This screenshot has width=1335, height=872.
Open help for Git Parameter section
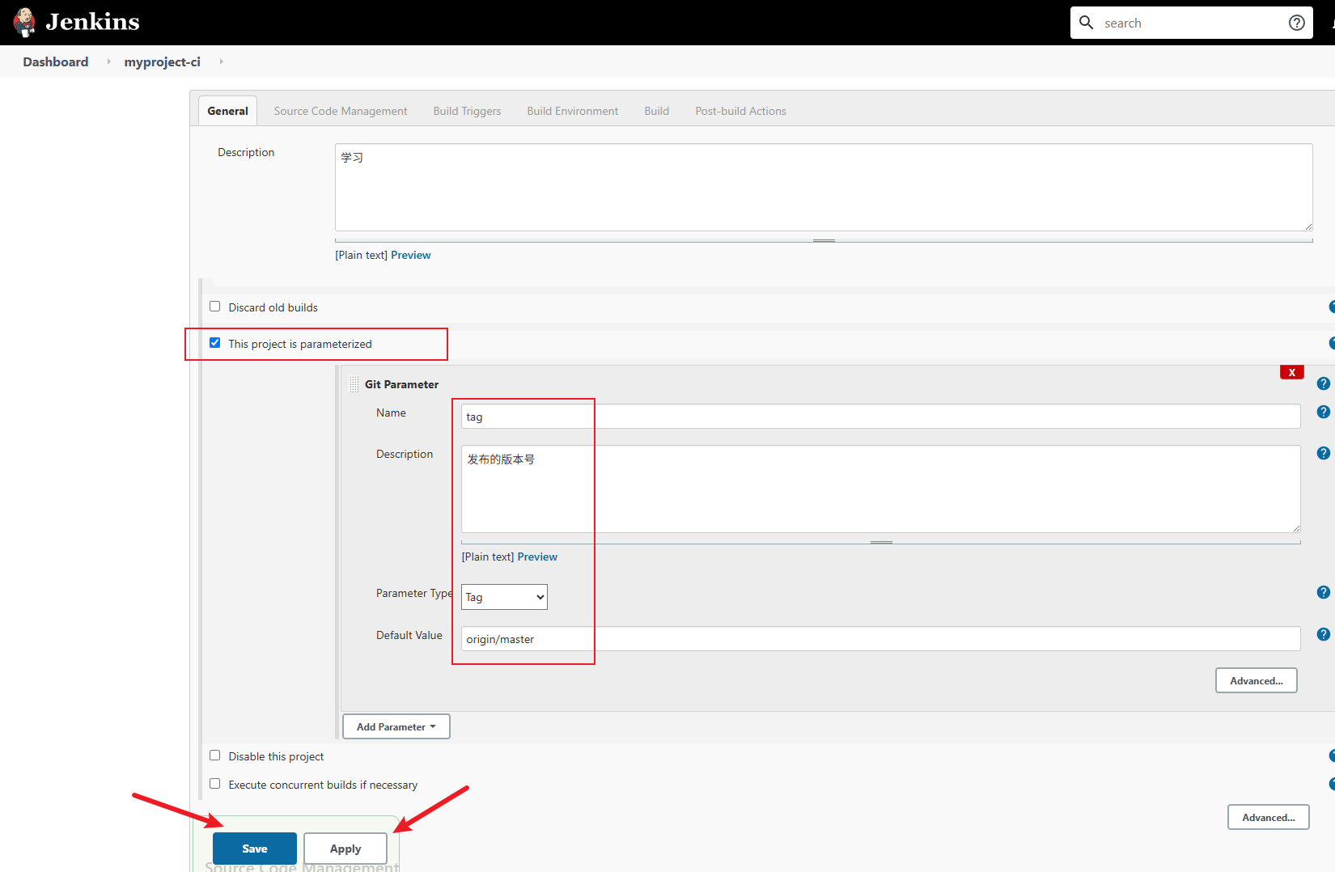click(1324, 383)
